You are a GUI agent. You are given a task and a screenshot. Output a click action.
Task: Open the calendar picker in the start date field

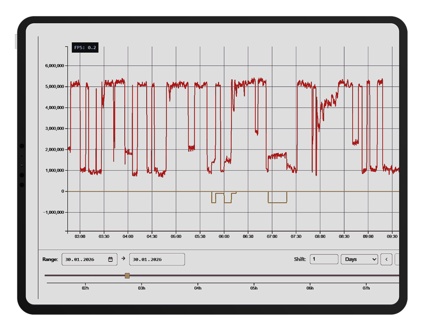pos(110,259)
